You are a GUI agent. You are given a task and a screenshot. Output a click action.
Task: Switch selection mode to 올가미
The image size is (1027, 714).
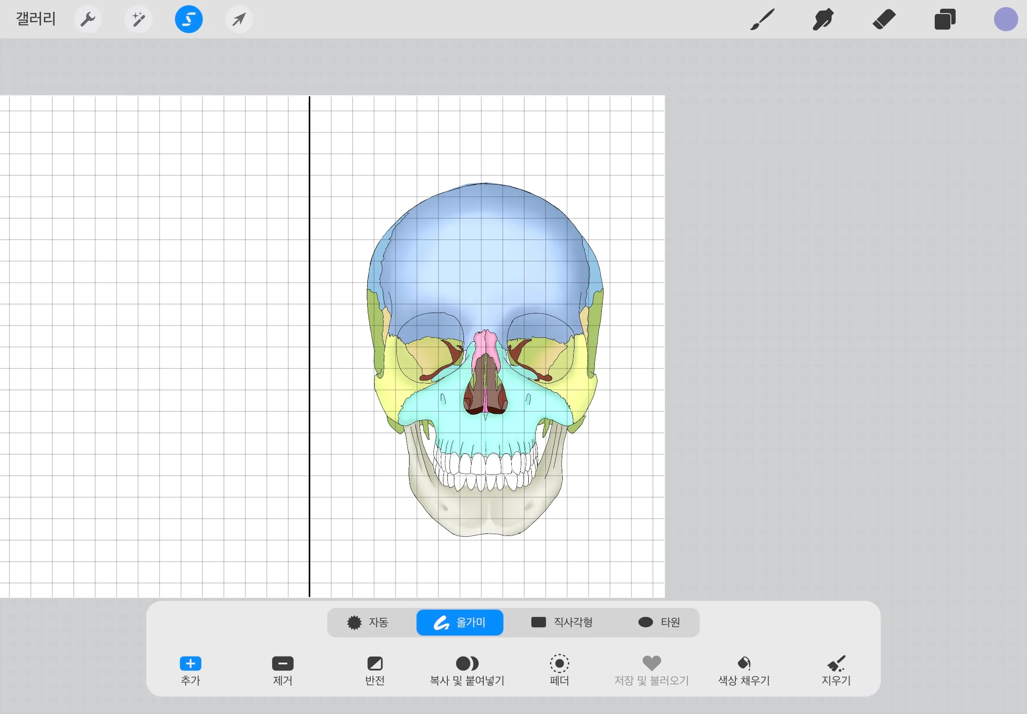point(460,622)
